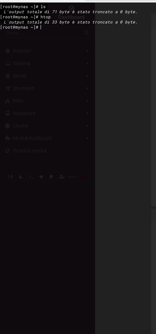Open root user settings button
Screen dimensions: 156x334
(68, 177)
